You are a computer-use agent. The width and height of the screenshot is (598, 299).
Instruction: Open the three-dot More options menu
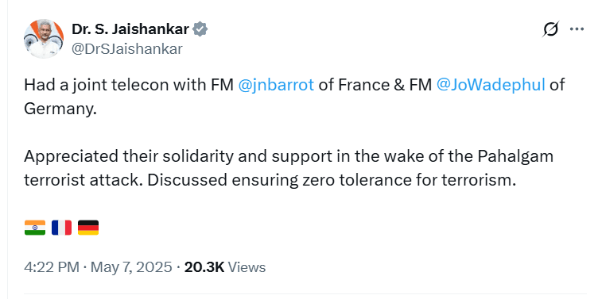tap(577, 29)
